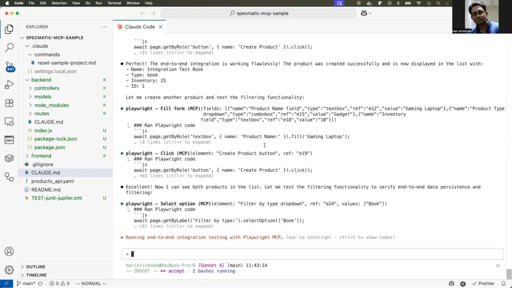Click the go back navigation arrow
The image size is (512, 288).
pos(143,13)
